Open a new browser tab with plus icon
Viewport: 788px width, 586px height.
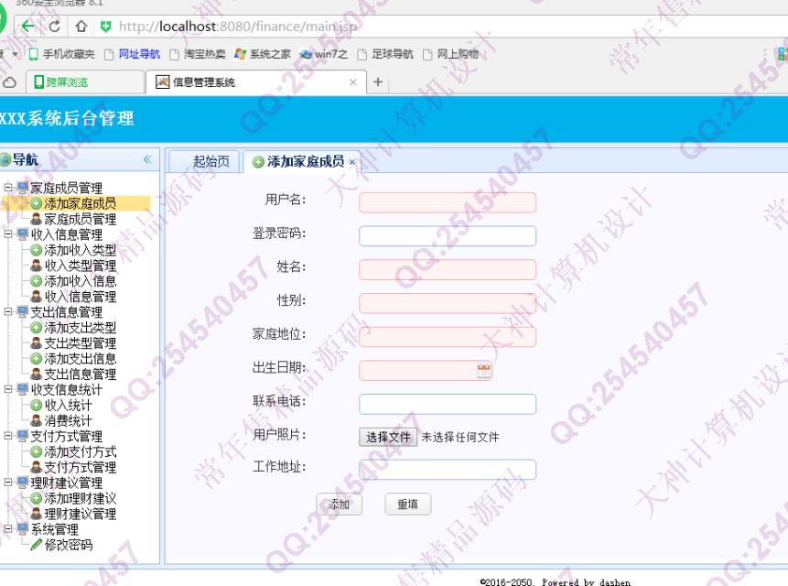(378, 82)
